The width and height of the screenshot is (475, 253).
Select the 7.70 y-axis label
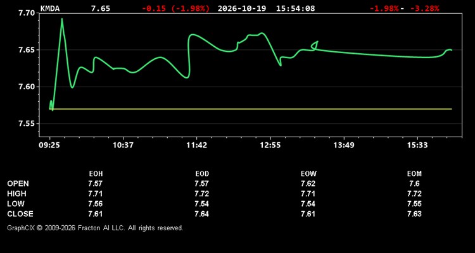[25, 13]
